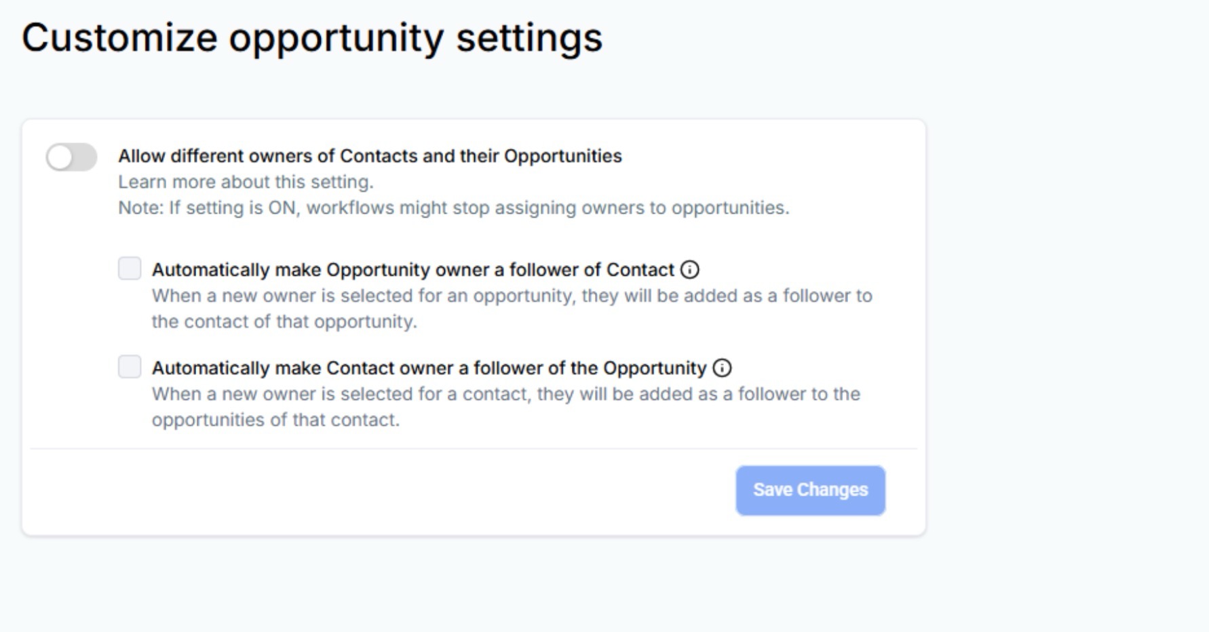Click info icon beside Opportunity owner follower of Contact
Screen dimensions: 1209x632
689,270
